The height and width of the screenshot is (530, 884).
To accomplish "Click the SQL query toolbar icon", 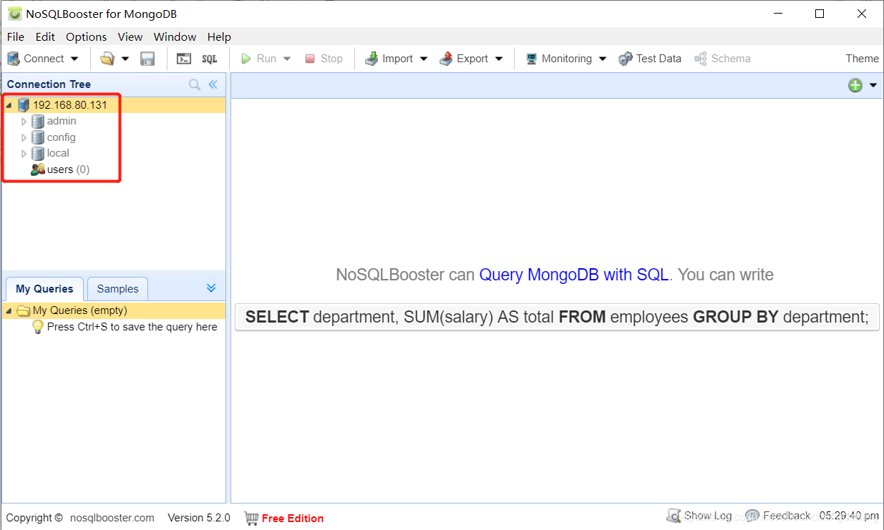I will click(x=210, y=59).
